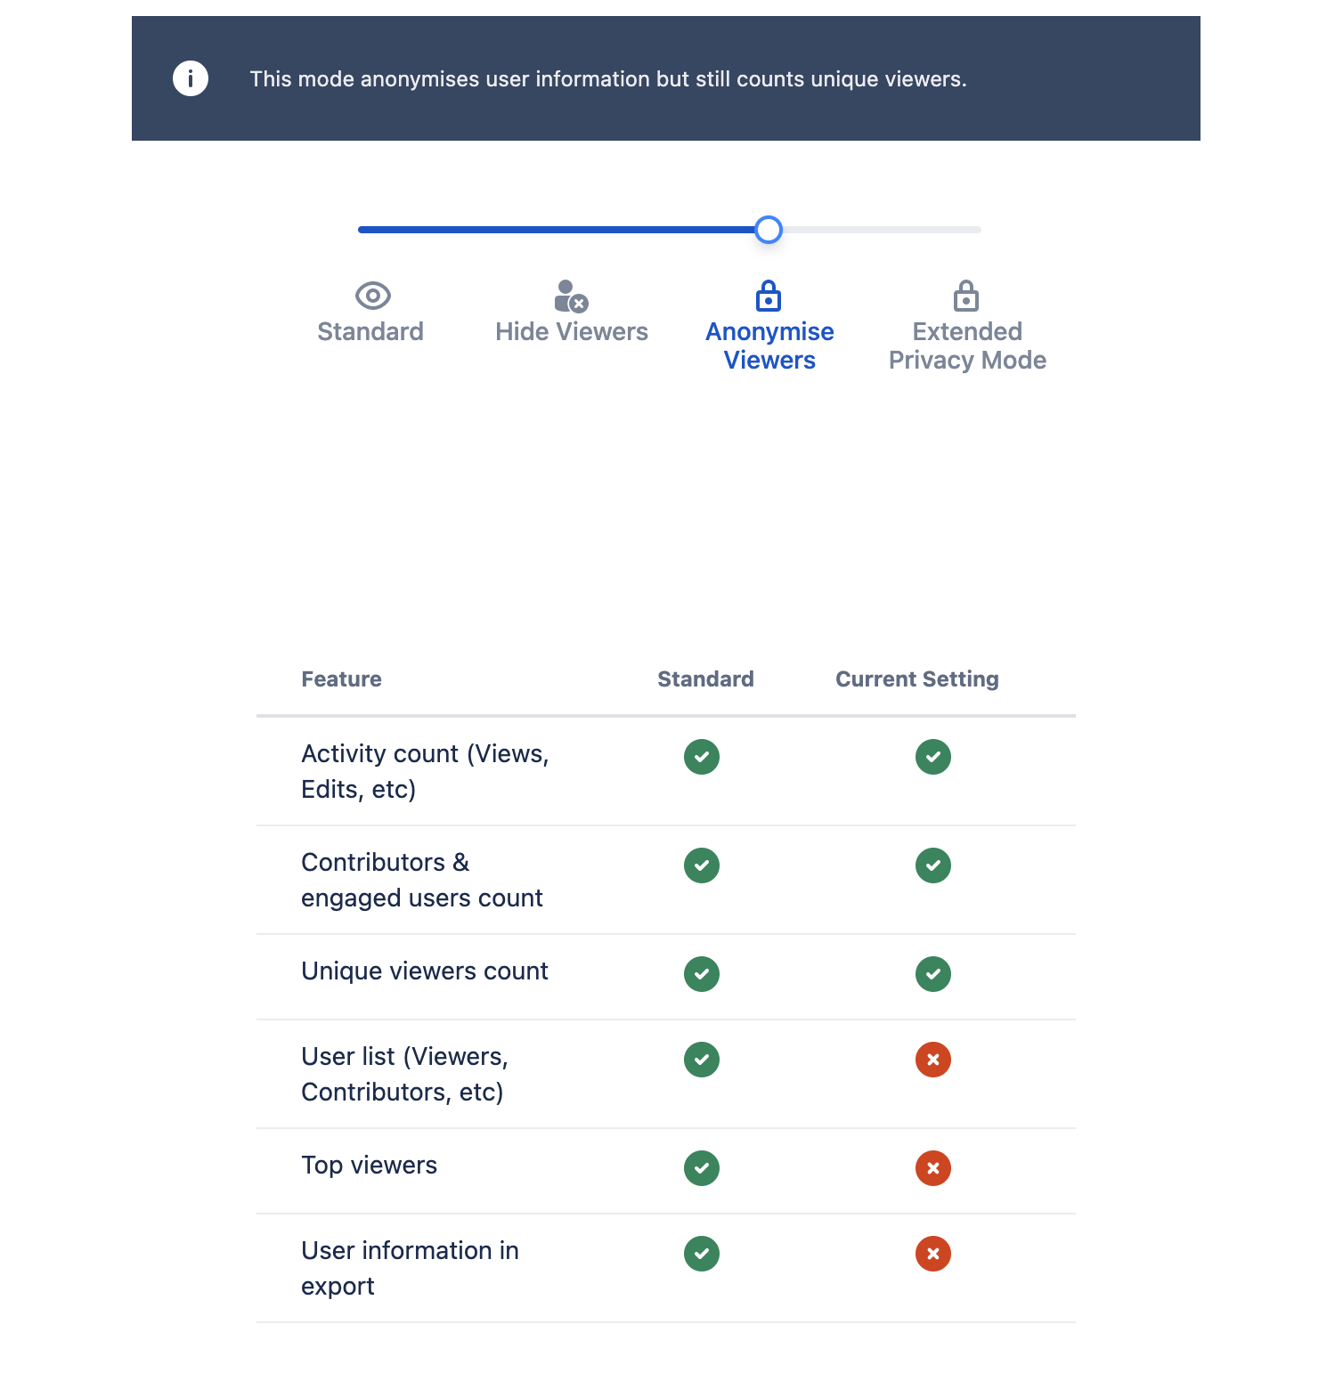Choose the Hide Viewers mode label
Image resolution: width=1343 pixels, height=1373 pixels.
(x=572, y=332)
